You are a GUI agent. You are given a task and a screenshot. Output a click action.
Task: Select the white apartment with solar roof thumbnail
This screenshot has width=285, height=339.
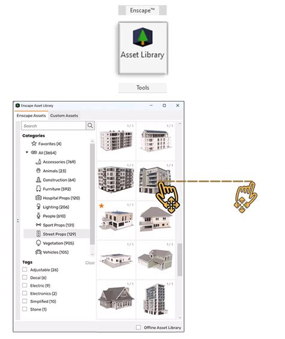pyautogui.click(x=156, y=141)
